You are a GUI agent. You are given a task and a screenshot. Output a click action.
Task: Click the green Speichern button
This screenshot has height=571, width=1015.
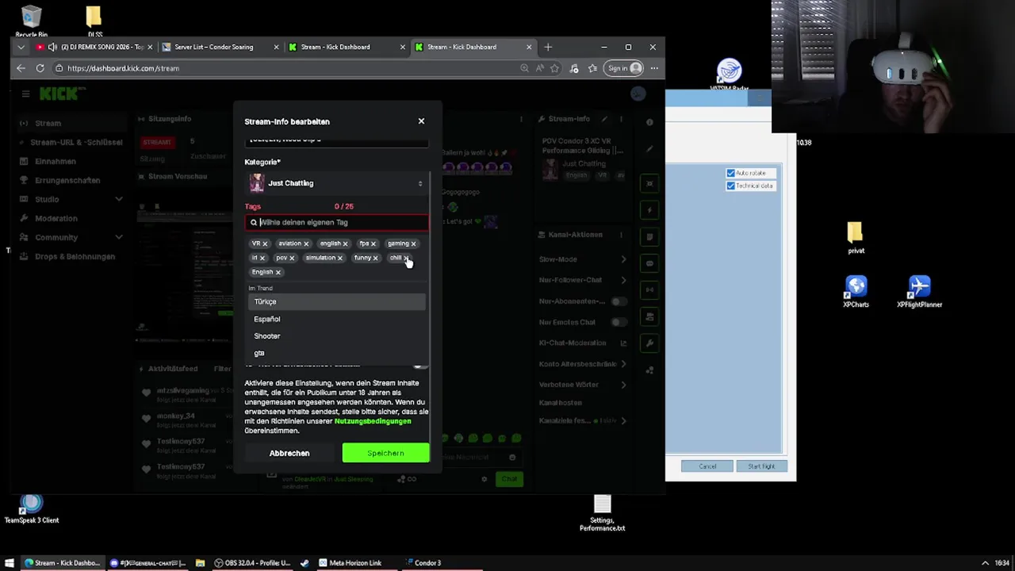point(385,453)
